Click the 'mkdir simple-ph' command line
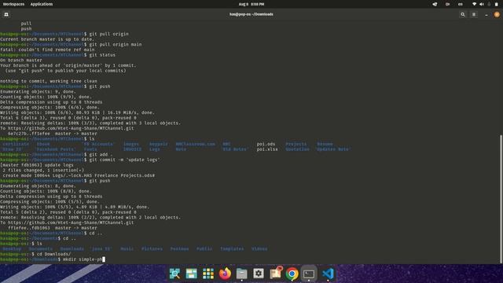The width and height of the screenshot is (503, 283). click(x=83, y=259)
